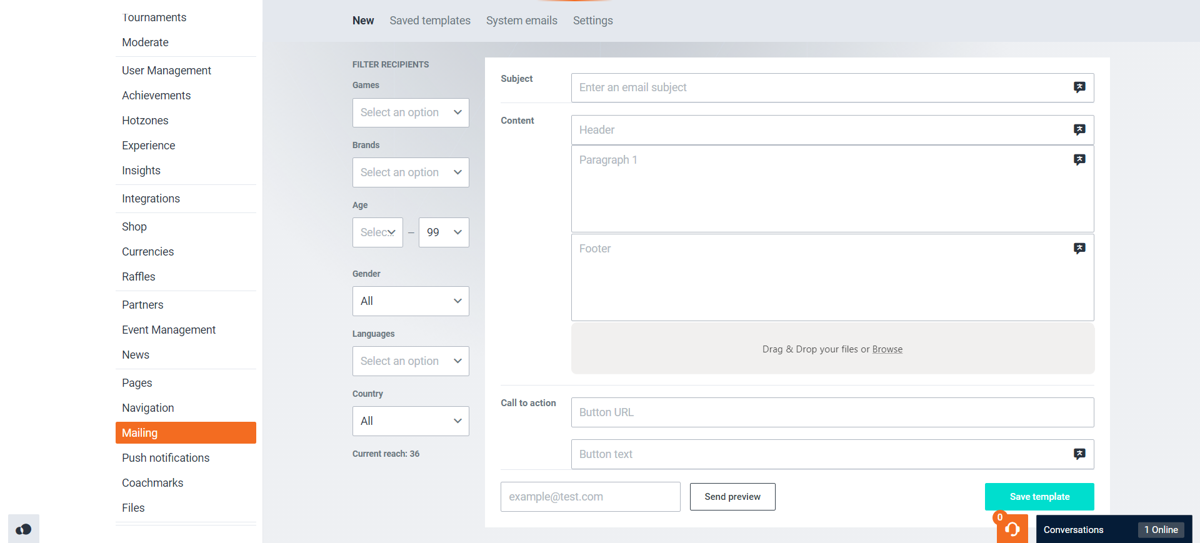1200x543 pixels.
Task: Focus the Button URL input field
Action: coord(832,412)
